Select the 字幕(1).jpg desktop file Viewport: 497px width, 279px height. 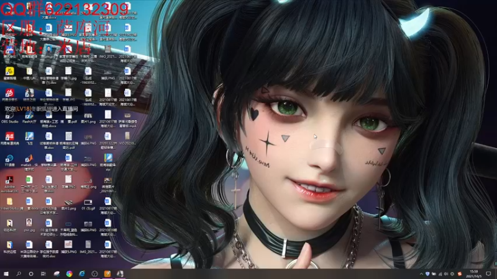click(x=68, y=73)
